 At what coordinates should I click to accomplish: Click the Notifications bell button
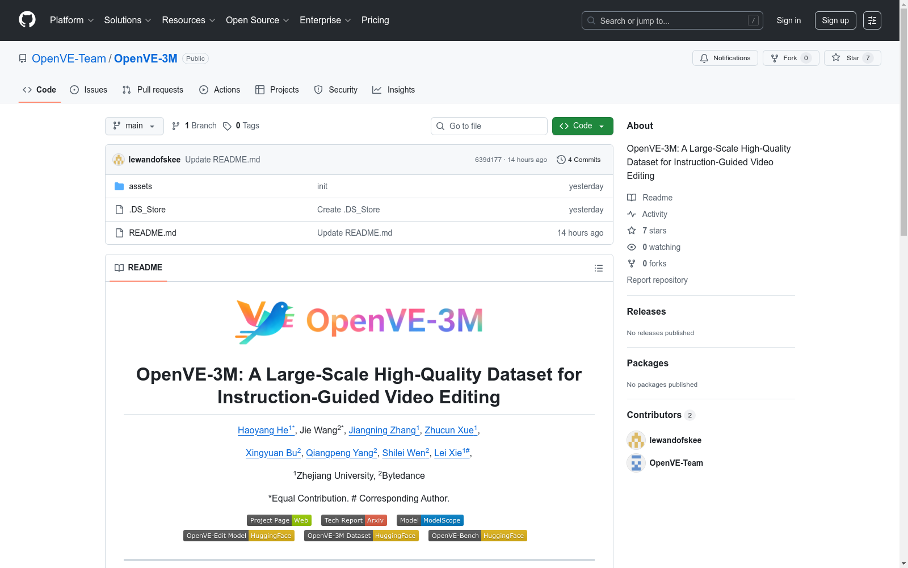[725, 58]
